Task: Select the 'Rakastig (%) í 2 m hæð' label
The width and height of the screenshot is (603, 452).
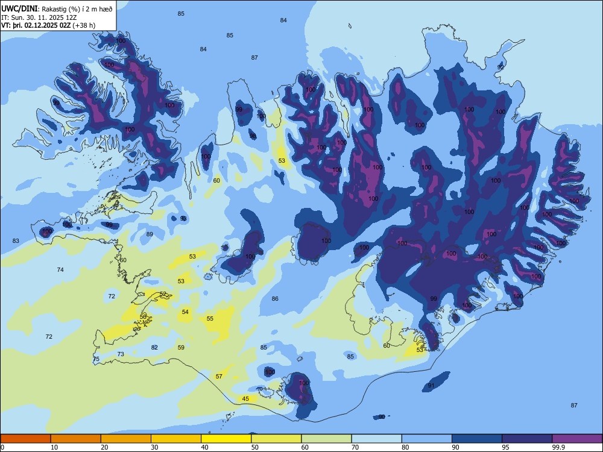Action: [x=77, y=9]
